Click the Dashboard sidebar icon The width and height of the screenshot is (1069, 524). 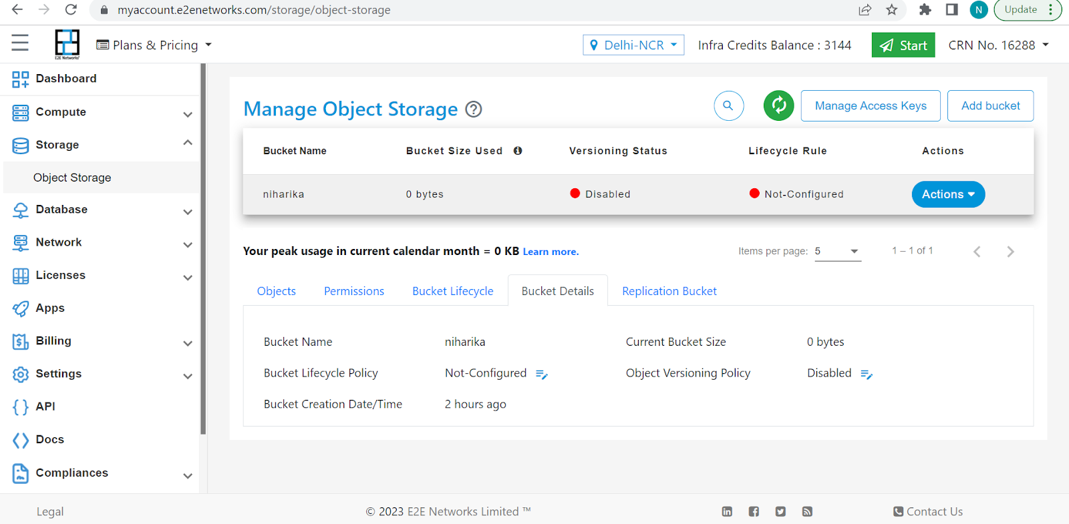coord(21,79)
